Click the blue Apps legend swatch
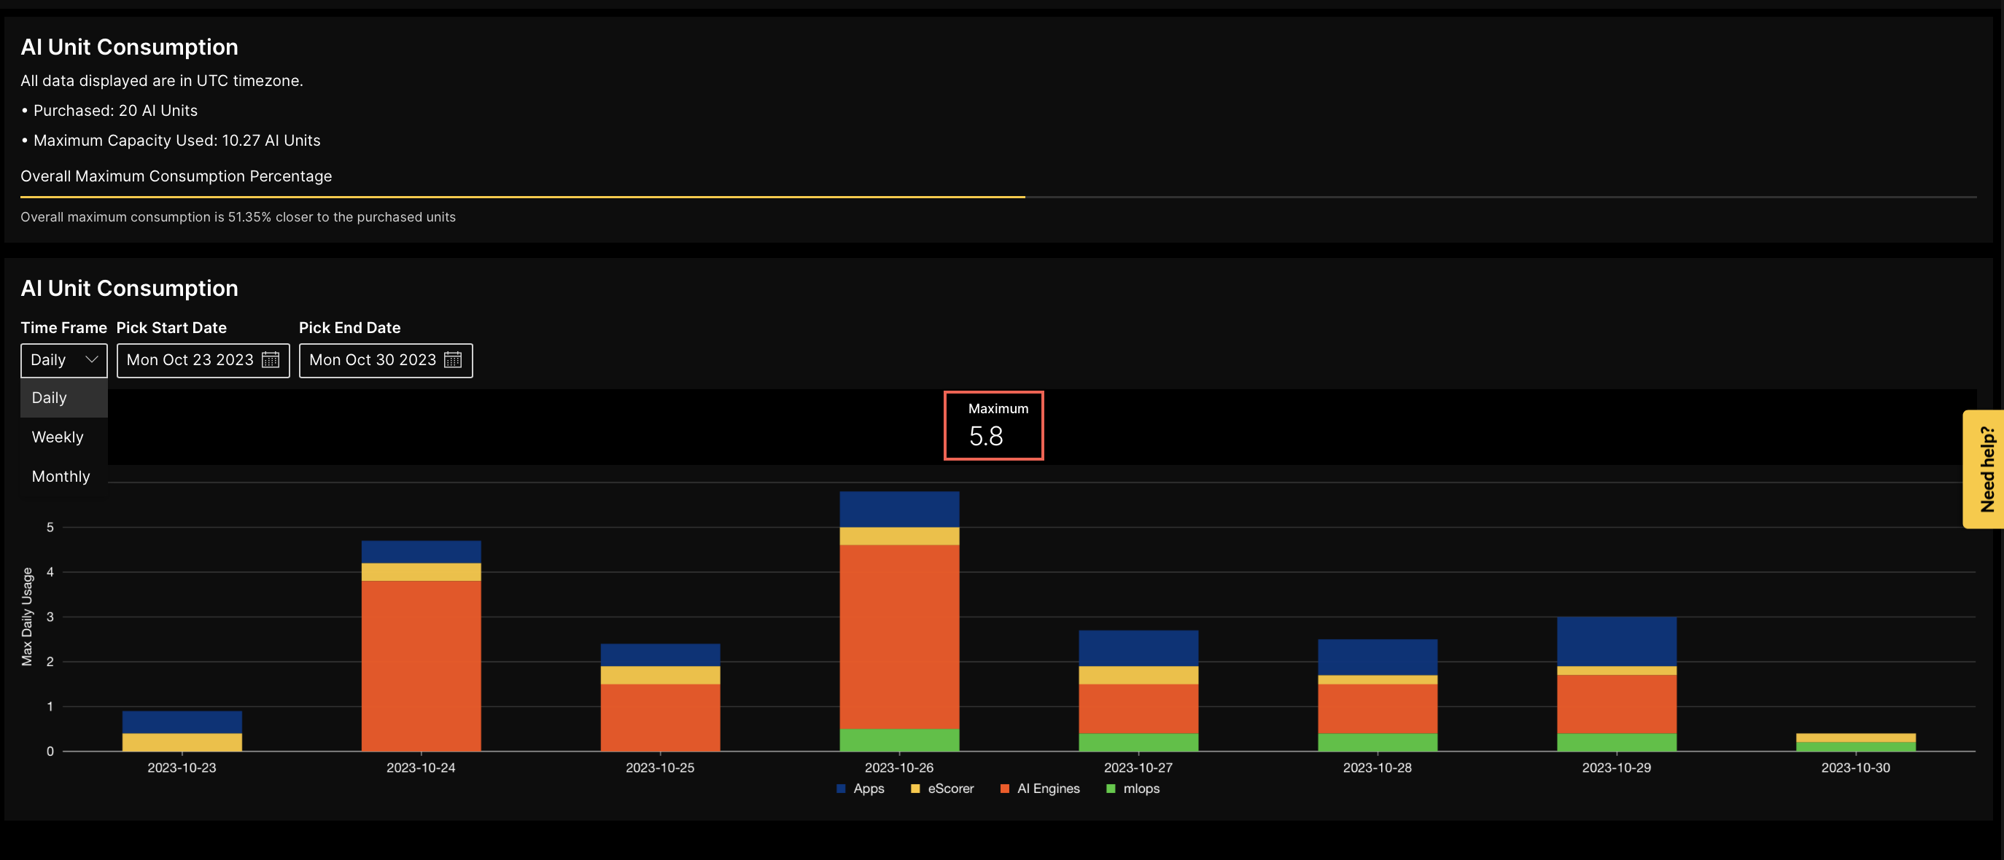Screen dimensions: 2004x860 coord(840,789)
